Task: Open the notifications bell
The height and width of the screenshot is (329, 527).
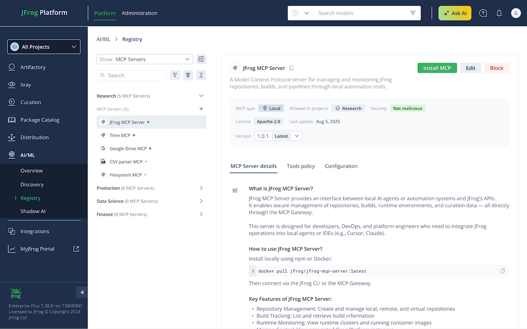Action: click(x=499, y=13)
